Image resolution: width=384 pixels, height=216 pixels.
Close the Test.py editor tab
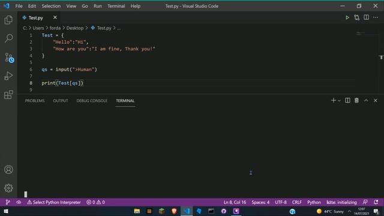click(x=55, y=17)
